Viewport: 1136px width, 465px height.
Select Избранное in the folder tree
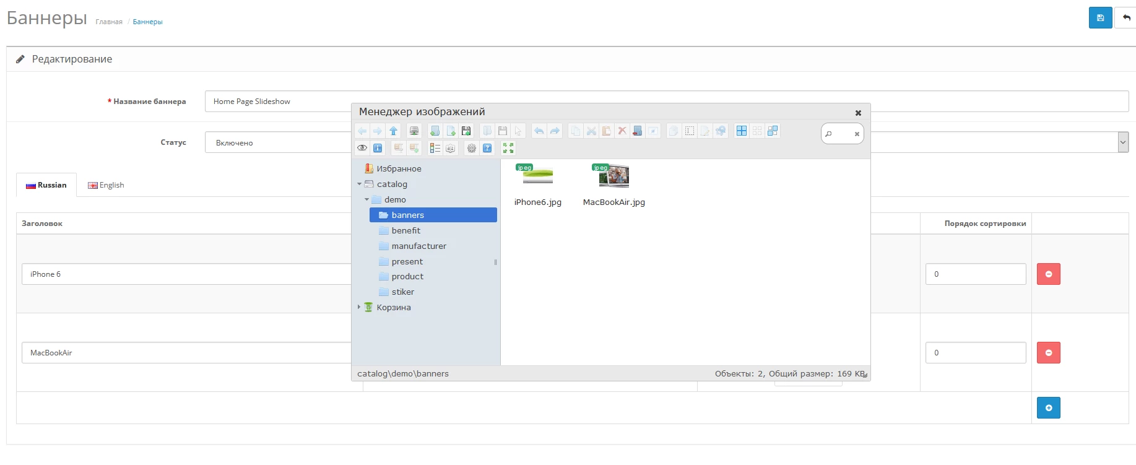[x=399, y=168]
